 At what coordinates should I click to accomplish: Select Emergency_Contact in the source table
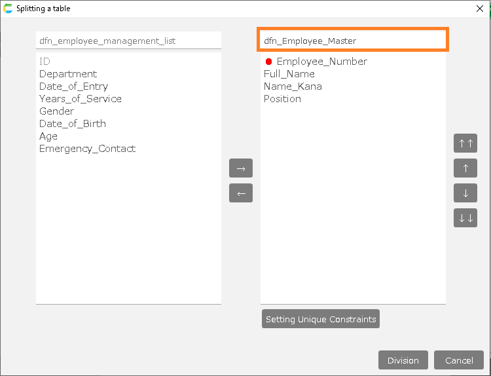click(x=87, y=149)
